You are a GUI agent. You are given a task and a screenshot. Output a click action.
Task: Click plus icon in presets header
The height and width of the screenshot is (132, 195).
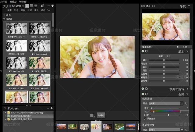(52, 6)
